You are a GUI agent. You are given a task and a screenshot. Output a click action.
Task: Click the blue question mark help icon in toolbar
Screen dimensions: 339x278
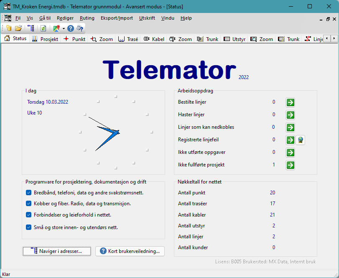pyautogui.click(x=71, y=28)
